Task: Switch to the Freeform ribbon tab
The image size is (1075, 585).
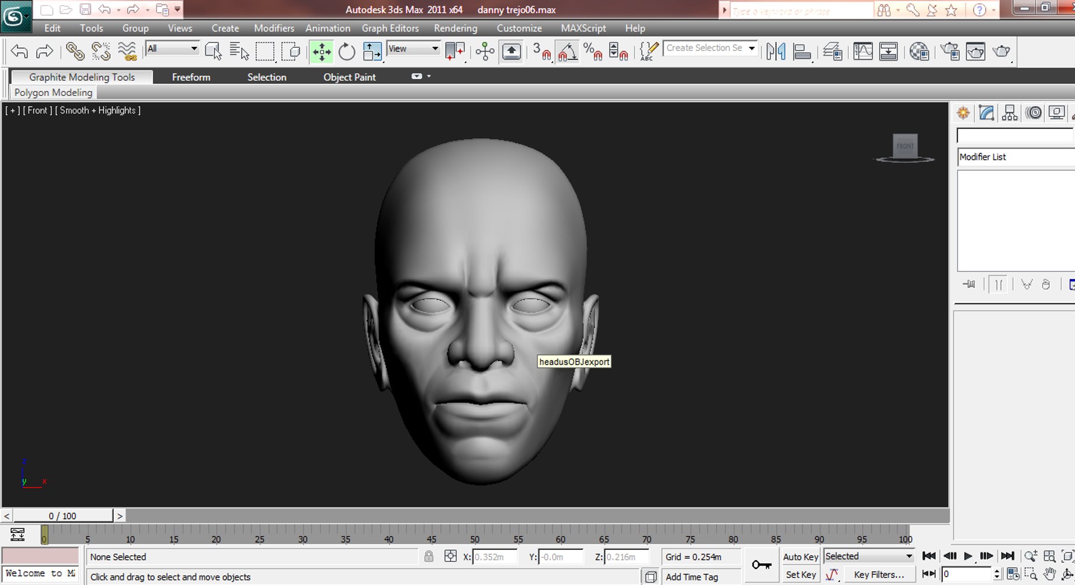Action: [x=191, y=77]
